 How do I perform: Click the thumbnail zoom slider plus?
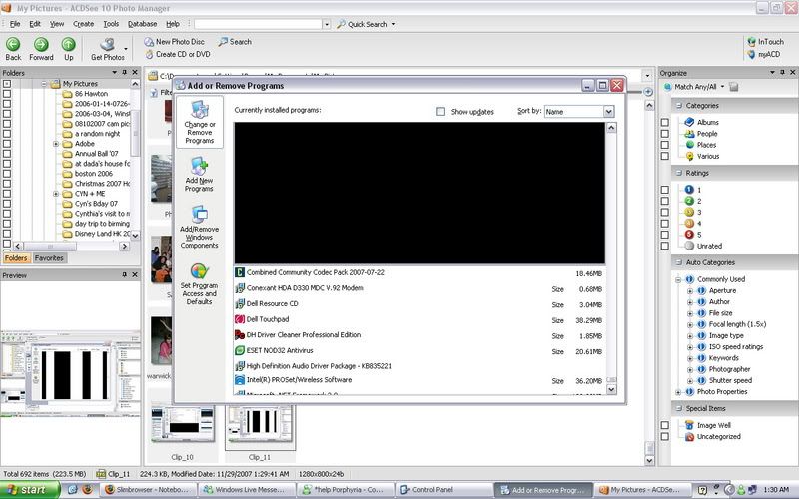click(x=647, y=92)
